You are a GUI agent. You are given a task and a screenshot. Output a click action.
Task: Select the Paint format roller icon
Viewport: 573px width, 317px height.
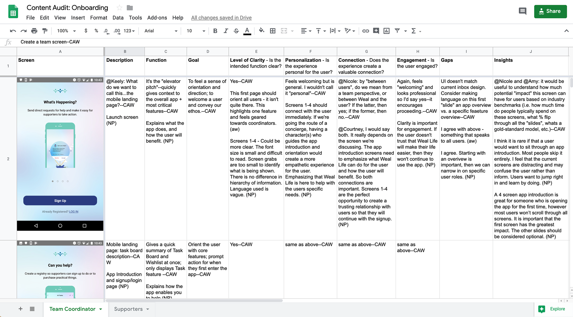click(x=45, y=31)
